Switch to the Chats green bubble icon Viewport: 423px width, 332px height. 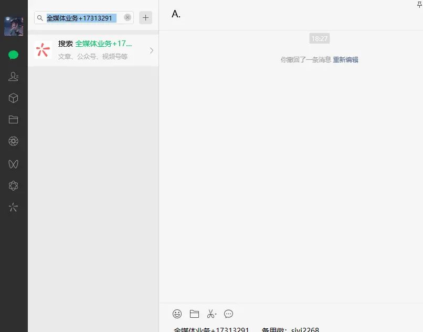(14, 55)
